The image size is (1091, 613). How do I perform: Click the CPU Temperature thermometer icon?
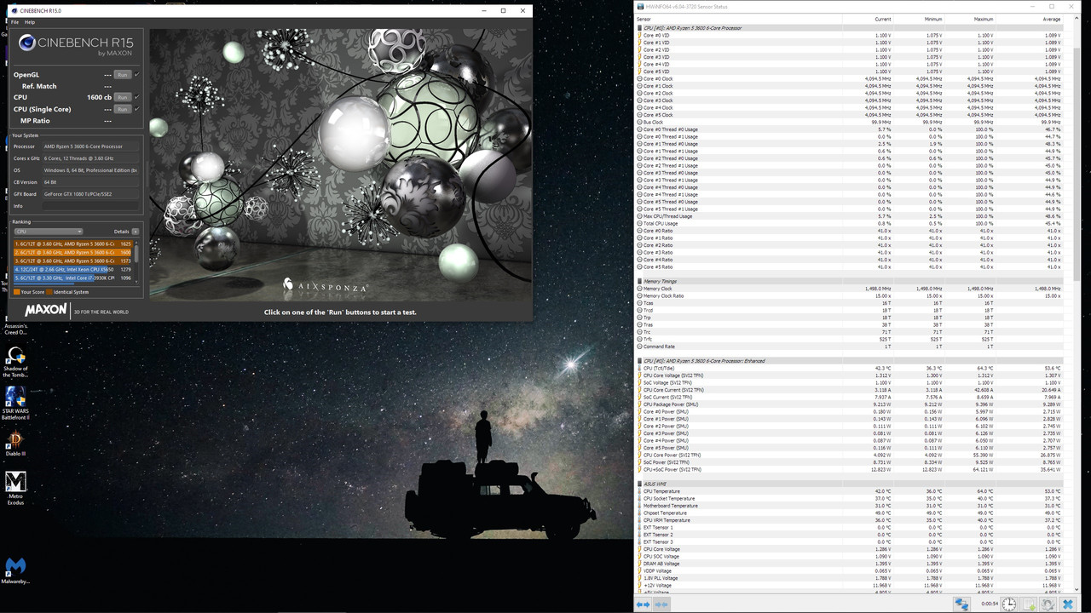click(639, 491)
